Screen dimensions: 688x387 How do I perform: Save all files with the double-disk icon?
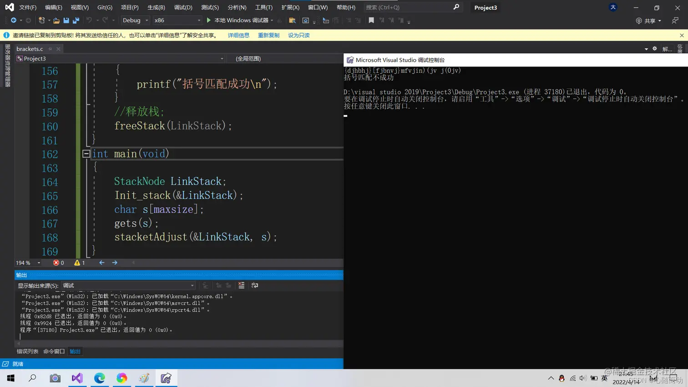tap(76, 20)
